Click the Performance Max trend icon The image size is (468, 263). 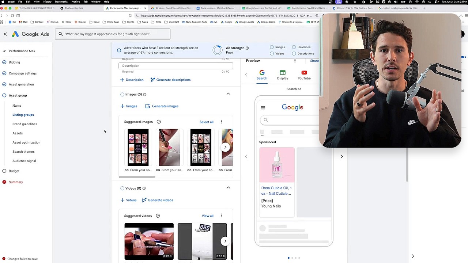tap(4, 51)
